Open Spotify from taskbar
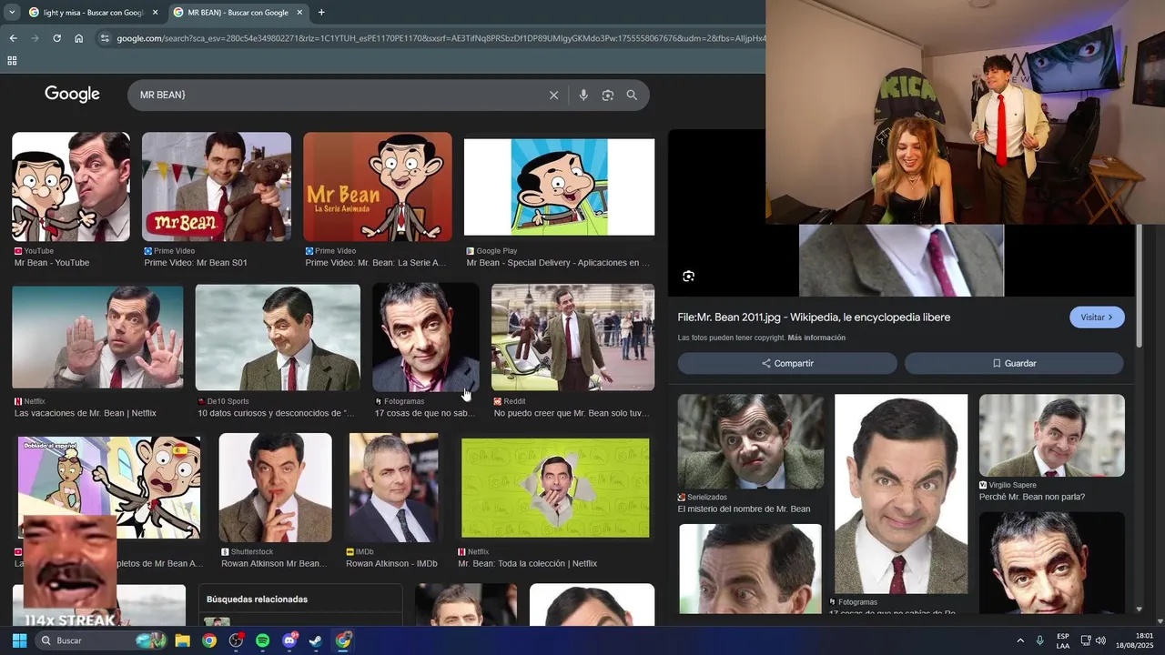Screen dimensions: 1165x655 (x=262, y=640)
